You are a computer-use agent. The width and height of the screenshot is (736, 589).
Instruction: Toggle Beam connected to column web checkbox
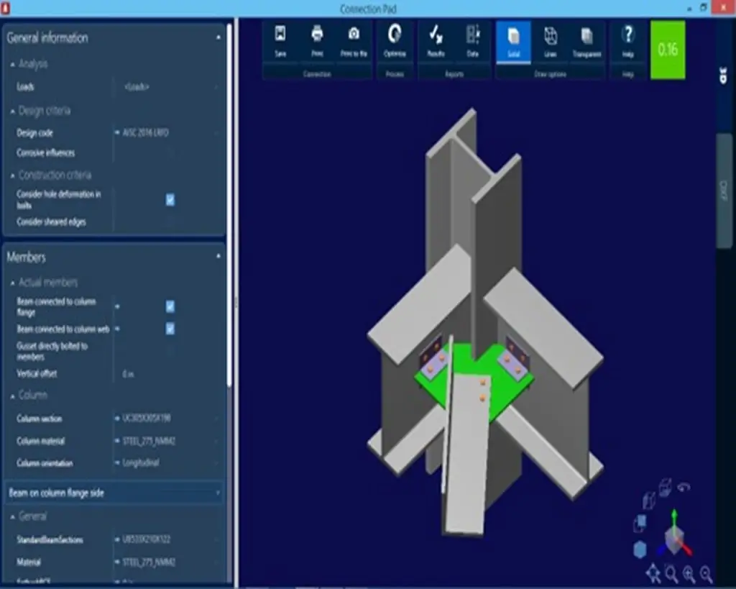(170, 329)
